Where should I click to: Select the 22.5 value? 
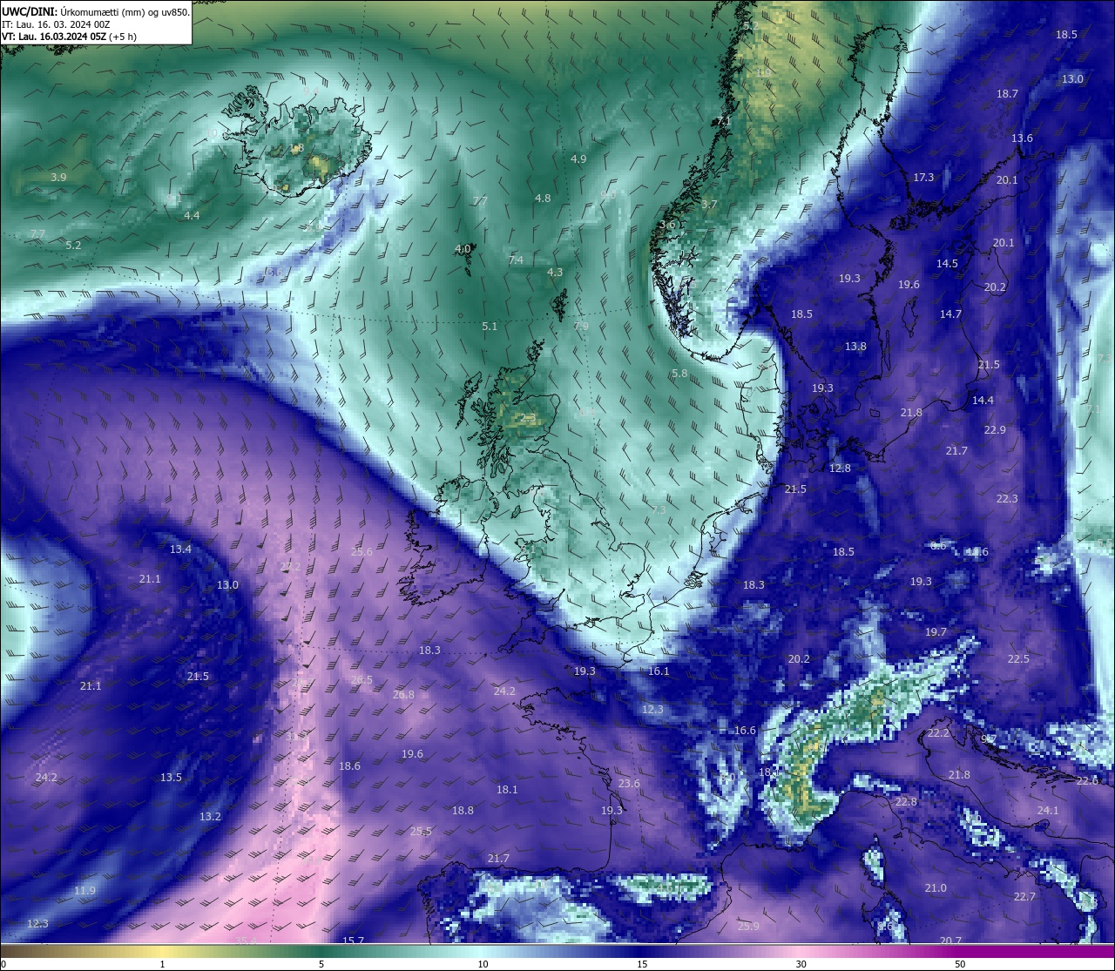tap(1018, 659)
